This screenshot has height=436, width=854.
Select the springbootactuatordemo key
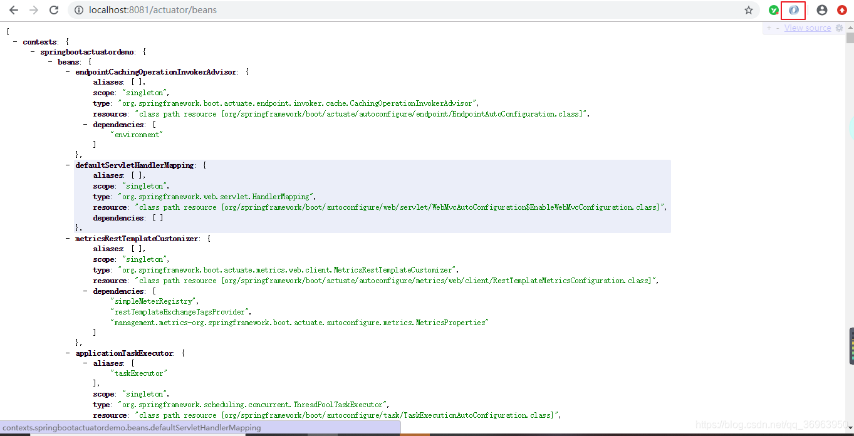[x=86, y=52]
